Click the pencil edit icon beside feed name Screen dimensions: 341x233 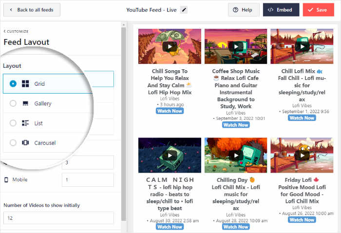(x=184, y=10)
